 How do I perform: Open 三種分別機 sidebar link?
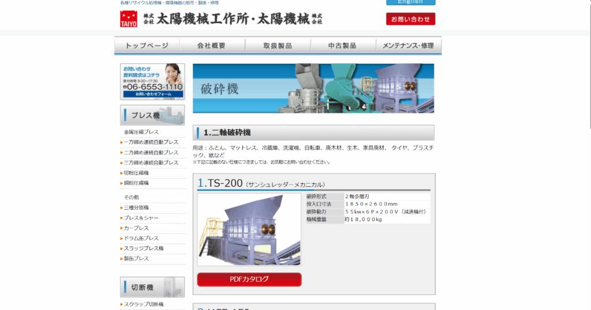tap(136, 207)
